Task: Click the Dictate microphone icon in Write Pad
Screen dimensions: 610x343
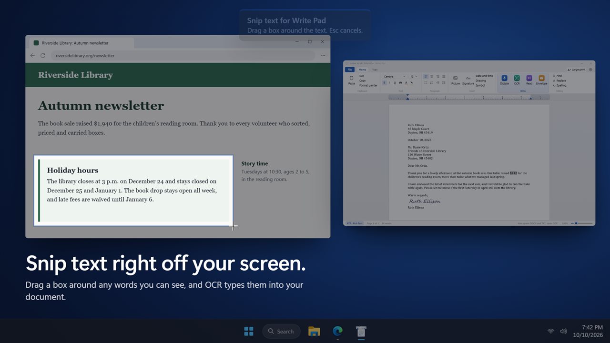Action: [x=504, y=78]
